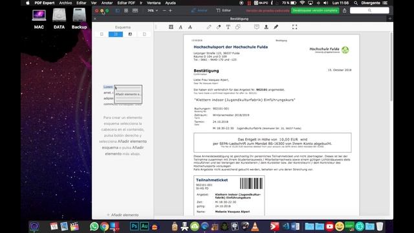Select the note comment tool

click(x=257, y=27)
